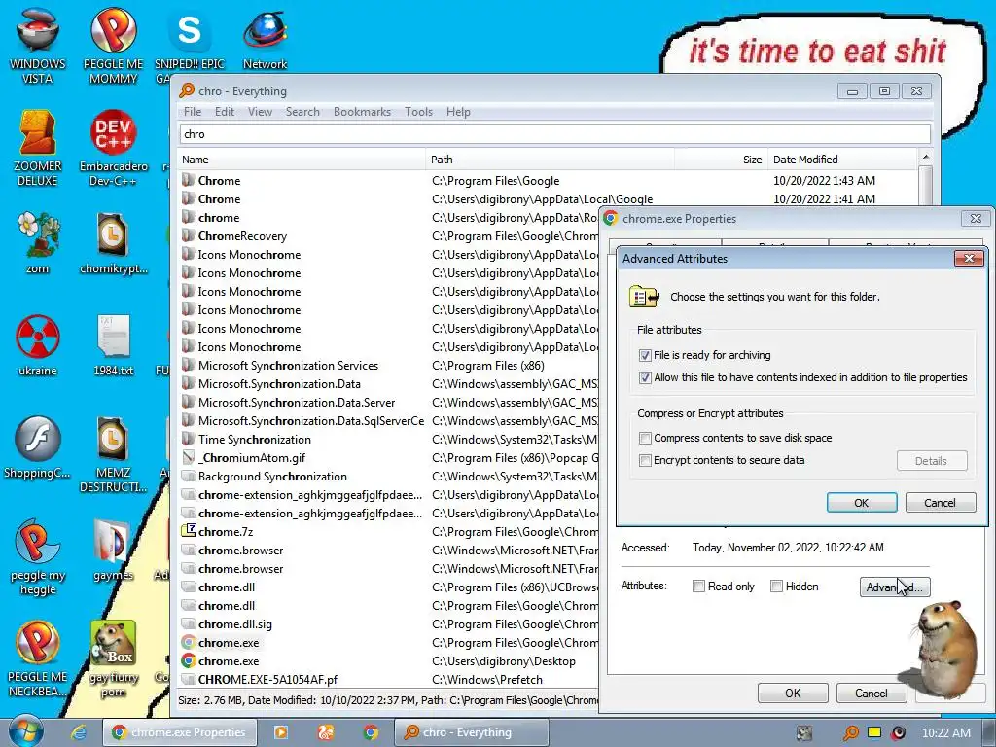Sort results by Name column header
Viewport: 996px width, 747px height.
(x=302, y=160)
